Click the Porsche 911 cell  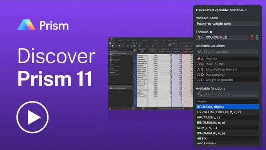(142, 82)
